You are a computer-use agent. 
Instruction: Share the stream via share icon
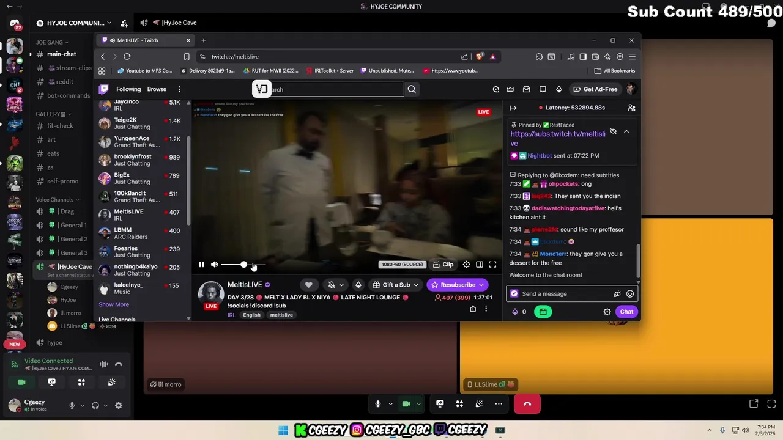click(x=473, y=309)
